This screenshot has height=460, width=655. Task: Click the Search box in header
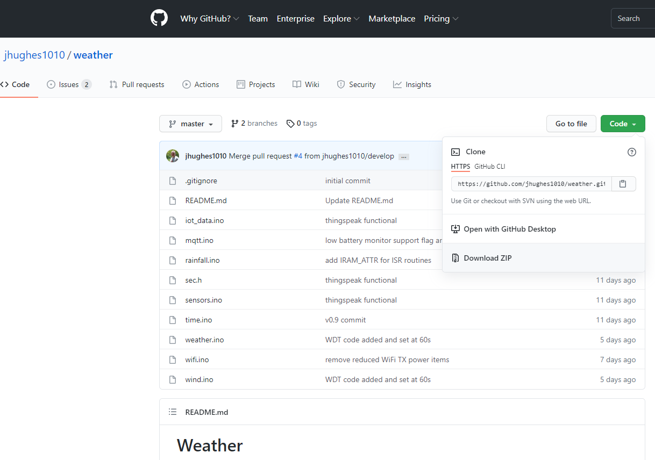pyautogui.click(x=632, y=19)
